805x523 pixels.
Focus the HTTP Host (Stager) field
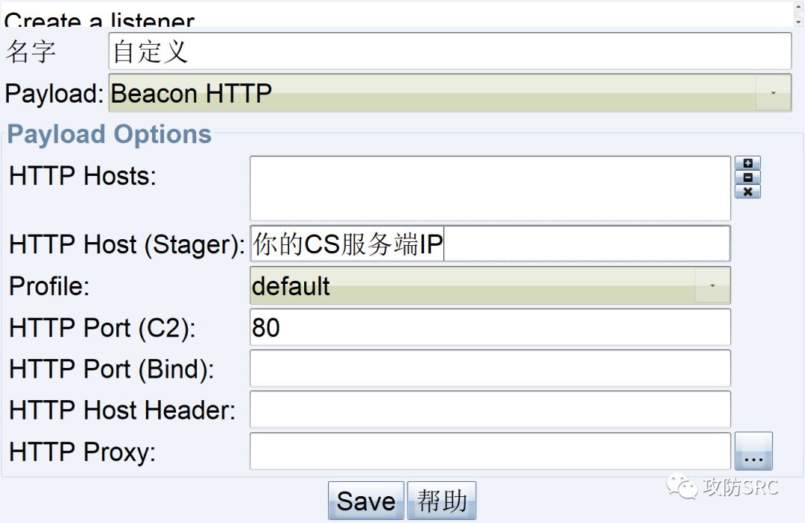(490, 244)
